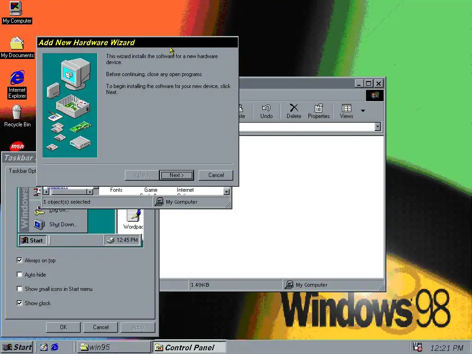This screenshot has width=472, height=354.
Task: Click the preview Start button
Action: click(33, 240)
